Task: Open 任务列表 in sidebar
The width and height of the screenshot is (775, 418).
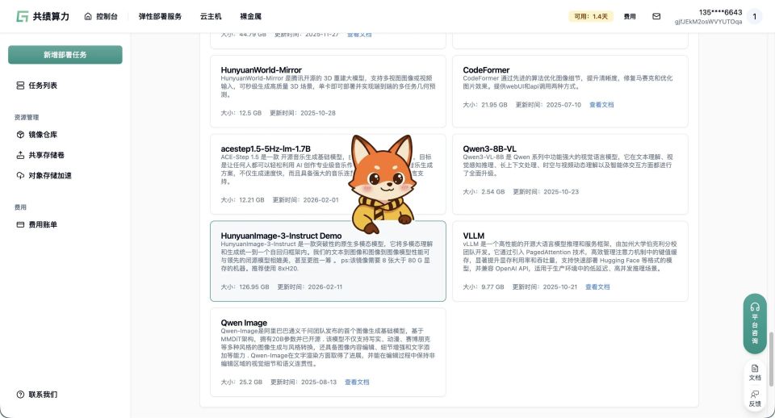Action: pyautogui.click(x=43, y=86)
